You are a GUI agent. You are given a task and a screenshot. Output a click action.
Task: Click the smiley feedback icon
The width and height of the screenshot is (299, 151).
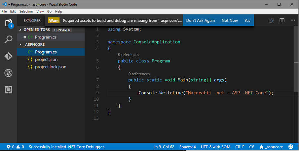tap(291, 147)
